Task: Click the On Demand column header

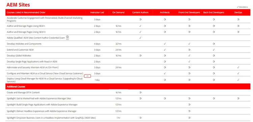Action: pos(118,12)
